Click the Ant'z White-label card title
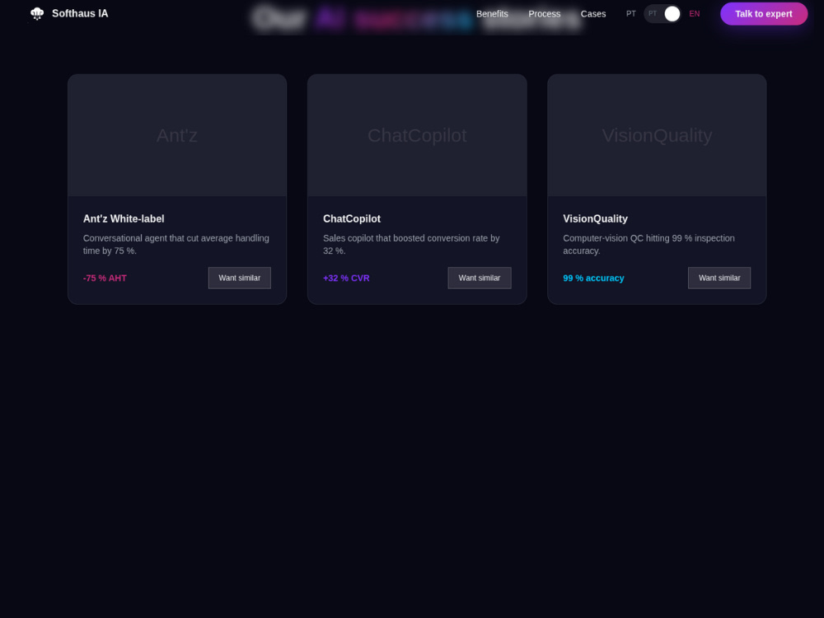The image size is (824, 618). tap(124, 218)
